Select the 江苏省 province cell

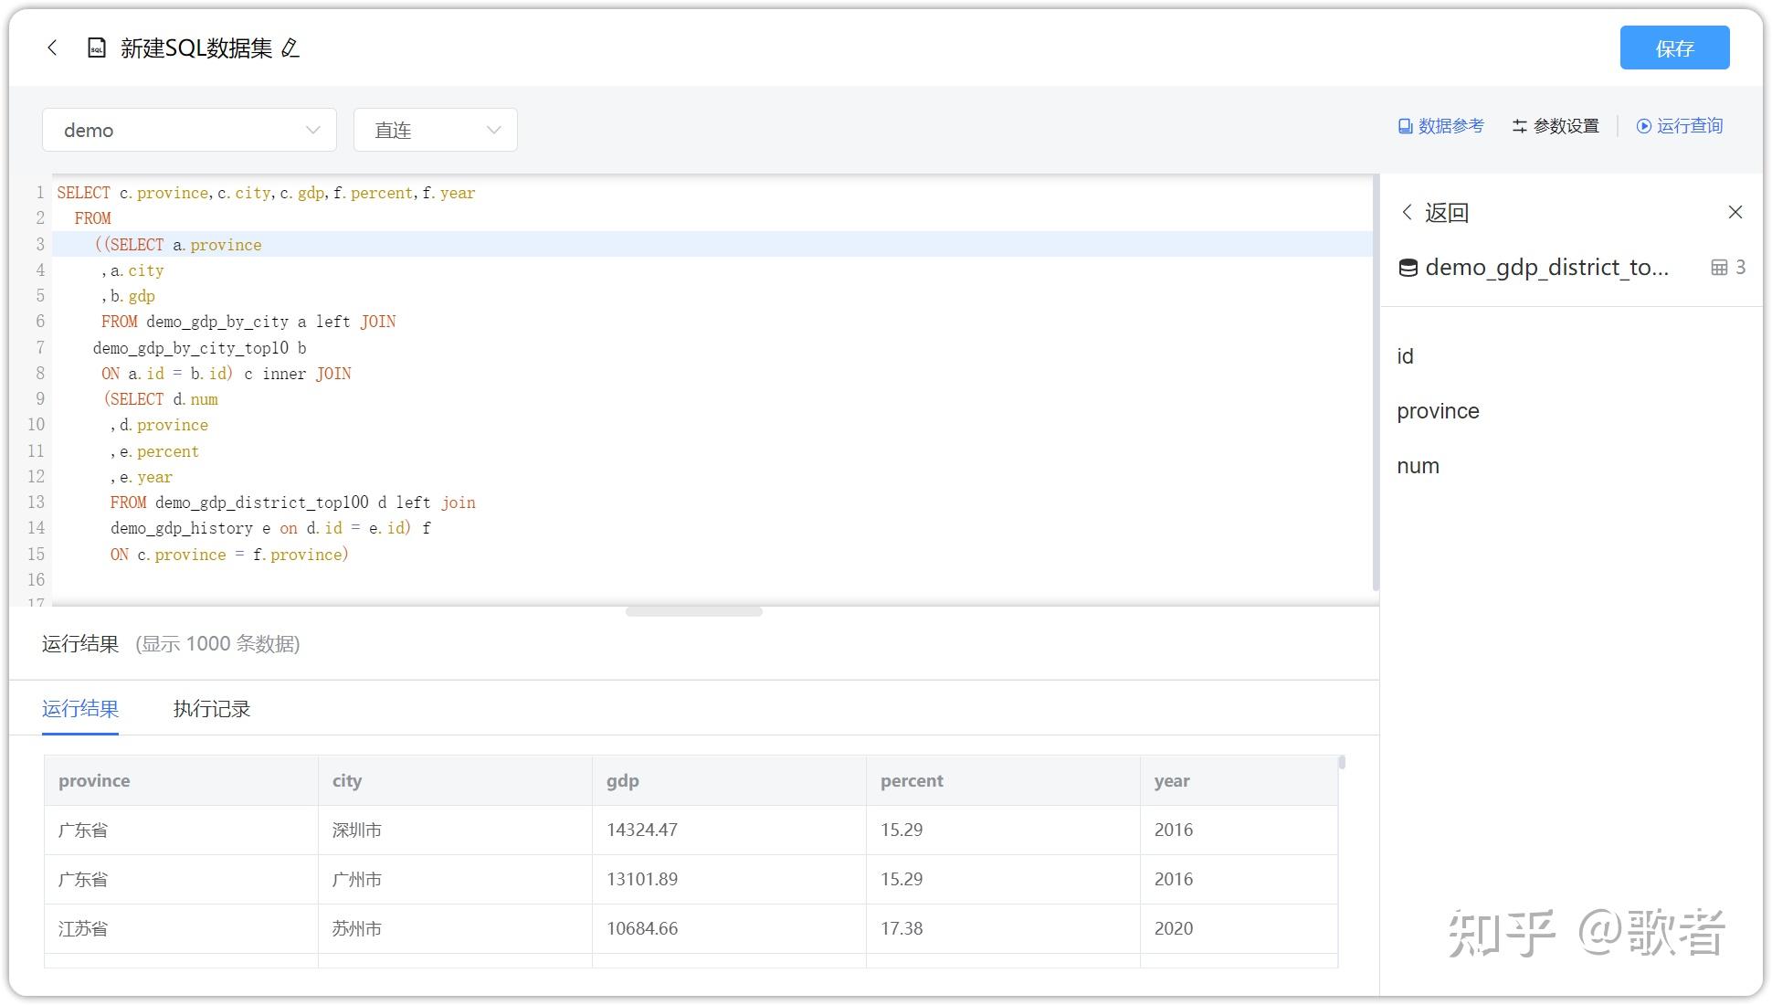click(x=181, y=928)
